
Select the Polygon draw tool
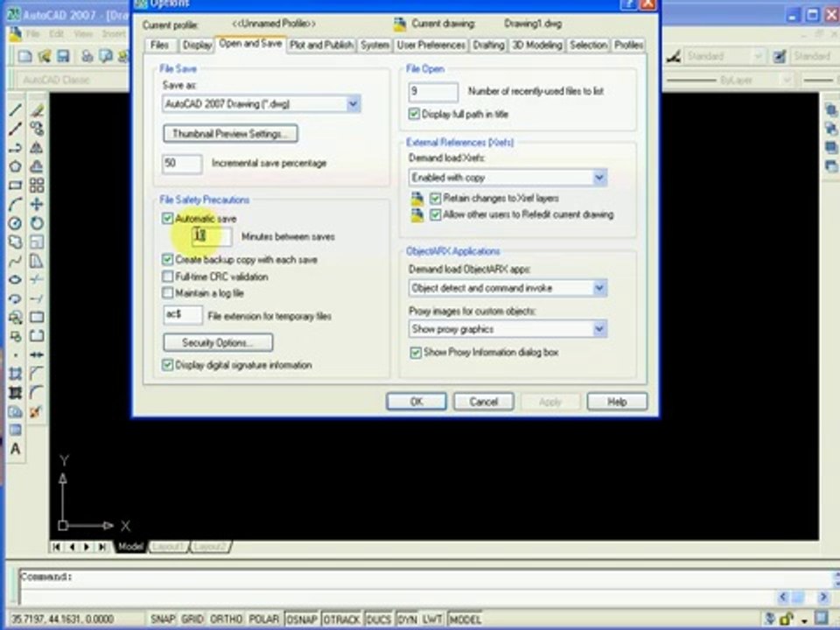pos(15,166)
